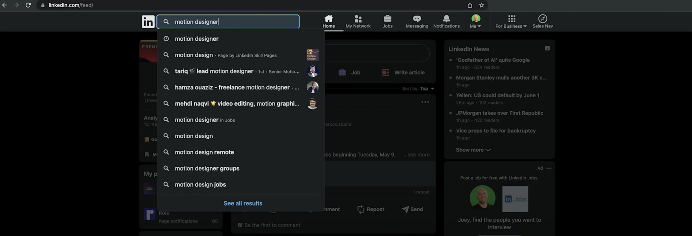Select 'motion design' Skill Pages suggestion
Screen dimensions: 692x236
click(x=241, y=55)
